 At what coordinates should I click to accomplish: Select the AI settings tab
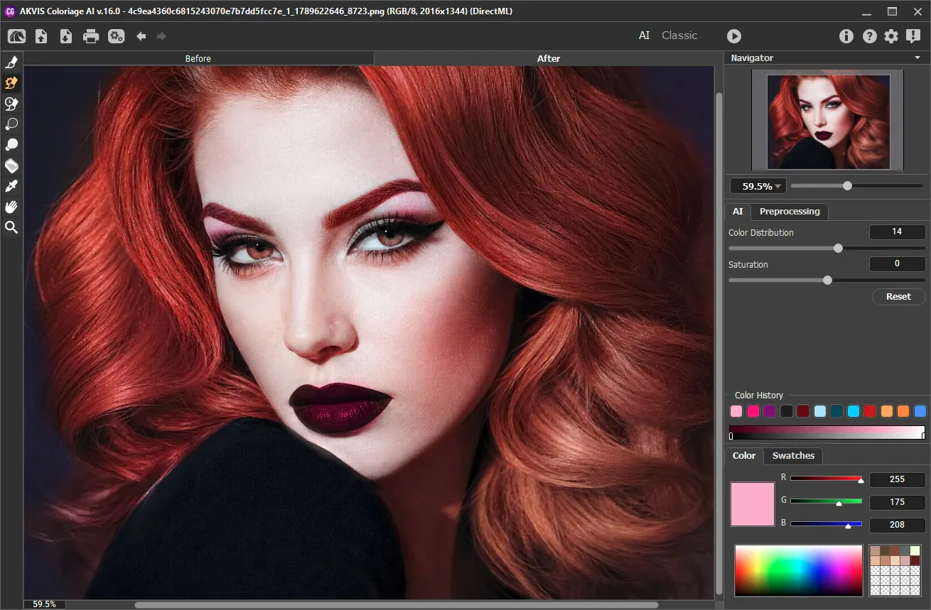click(738, 212)
